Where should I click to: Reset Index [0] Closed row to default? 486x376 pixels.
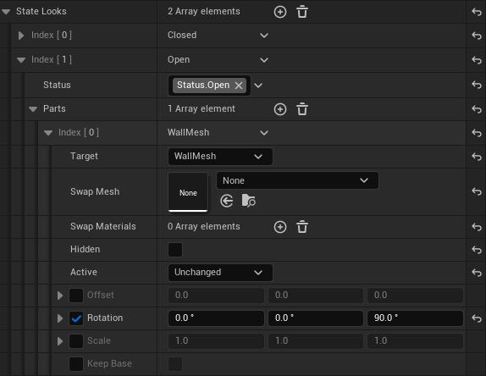pos(477,36)
